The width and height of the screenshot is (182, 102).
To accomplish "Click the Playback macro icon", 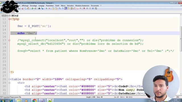I will (90, 8).
